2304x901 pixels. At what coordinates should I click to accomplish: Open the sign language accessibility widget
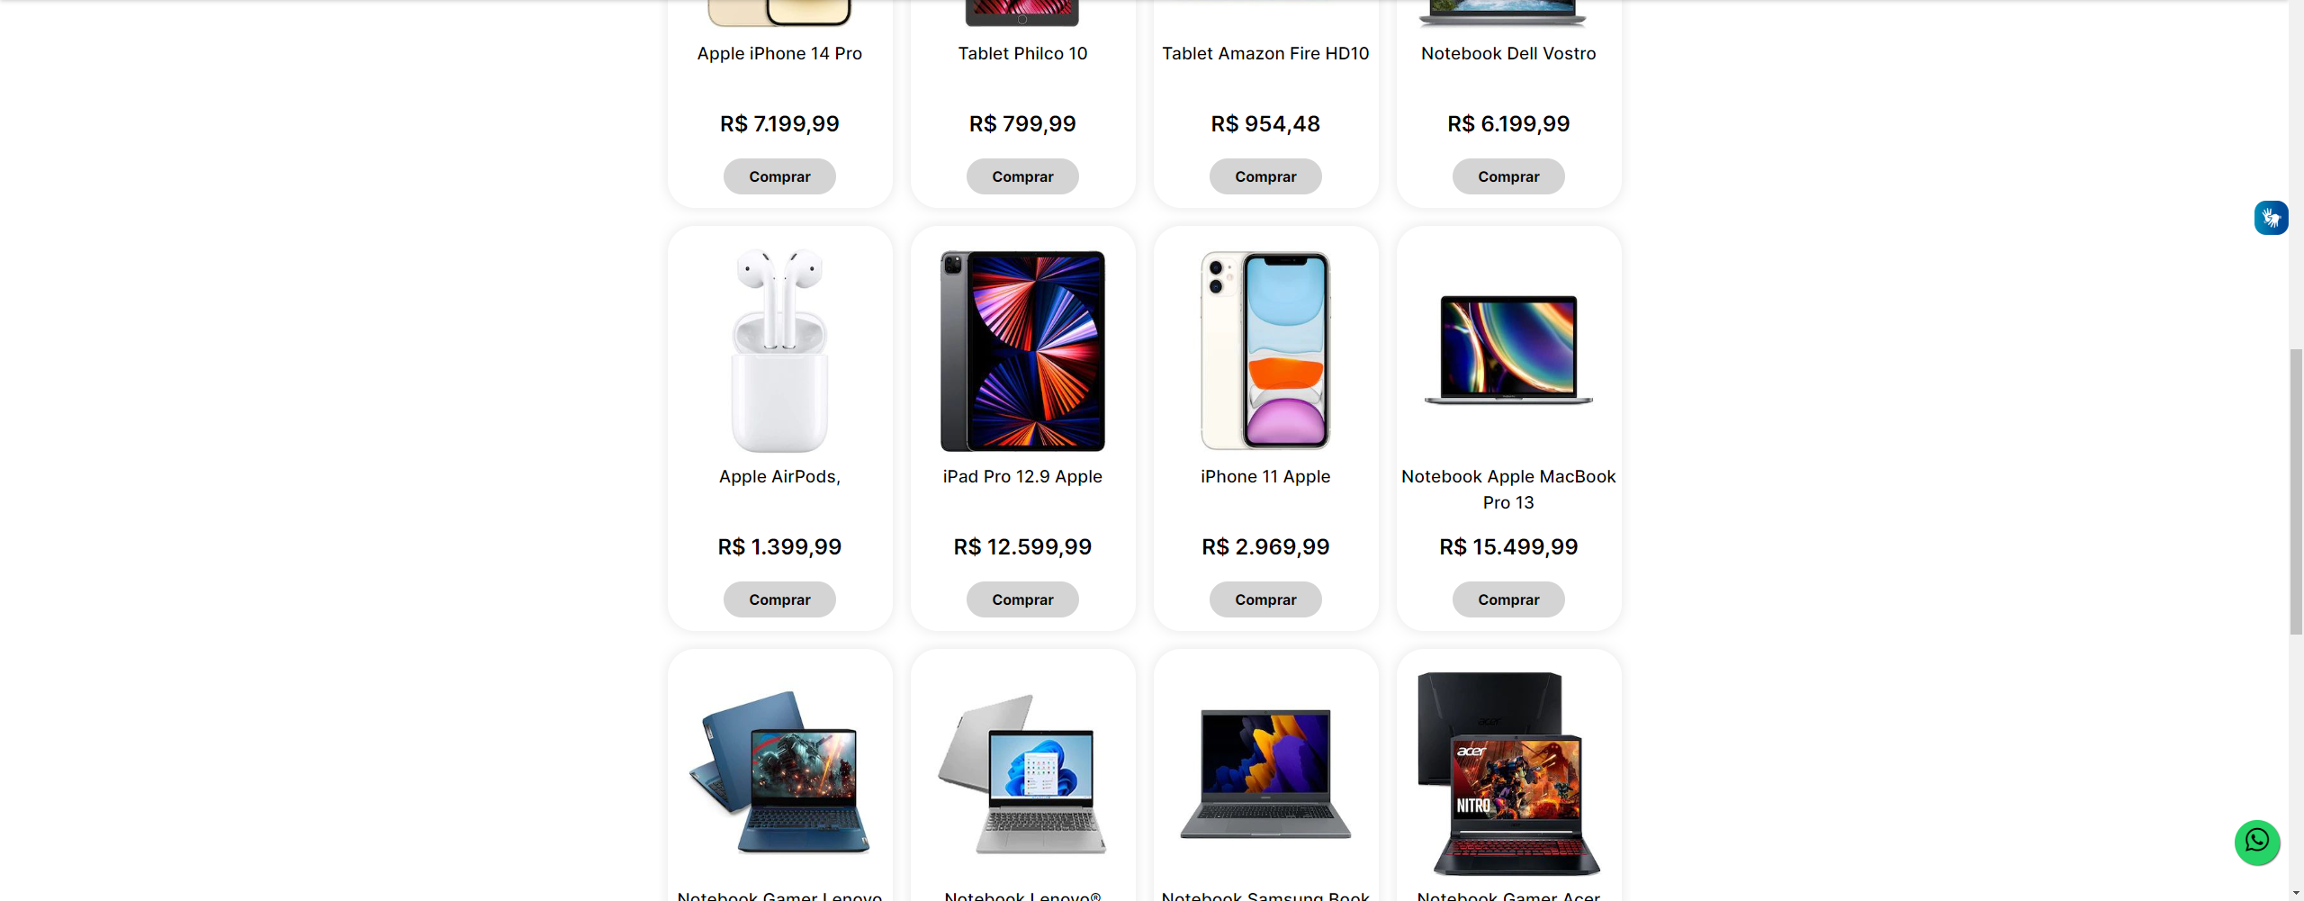tap(2271, 218)
